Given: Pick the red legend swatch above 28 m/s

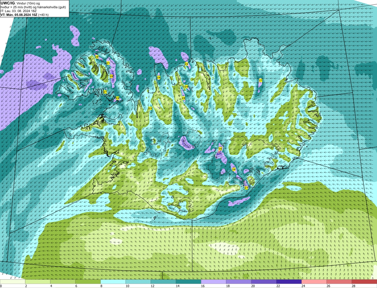Looking at the screenshot, I should pos(364,282).
